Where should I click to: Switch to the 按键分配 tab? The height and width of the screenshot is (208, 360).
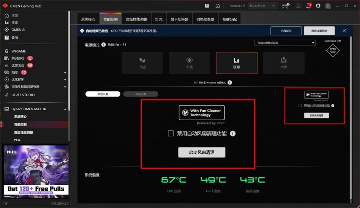(229, 19)
